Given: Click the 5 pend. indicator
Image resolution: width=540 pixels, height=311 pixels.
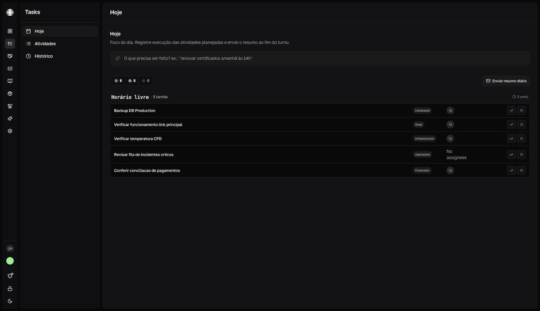Looking at the screenshot, I should tap(521, 97).
